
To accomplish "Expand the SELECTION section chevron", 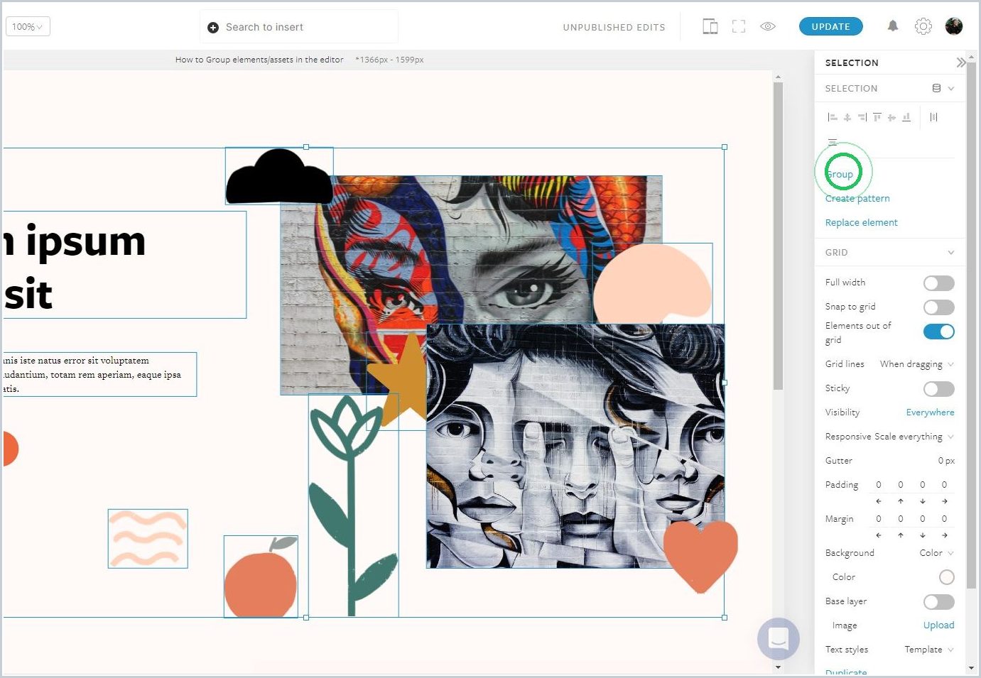I will pos(950,89).
